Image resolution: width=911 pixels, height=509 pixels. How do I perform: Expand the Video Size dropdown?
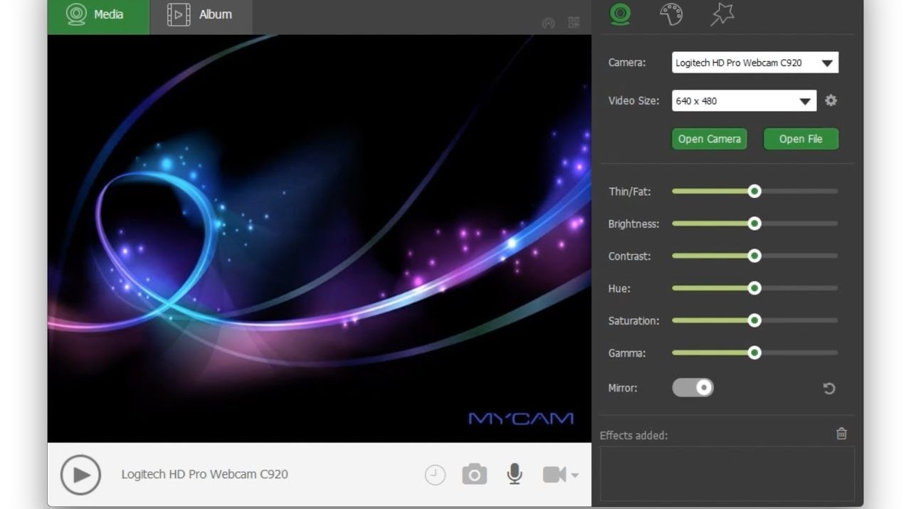click(805, 101)
